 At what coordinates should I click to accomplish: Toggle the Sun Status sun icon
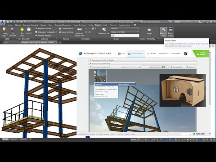(22, 30)
